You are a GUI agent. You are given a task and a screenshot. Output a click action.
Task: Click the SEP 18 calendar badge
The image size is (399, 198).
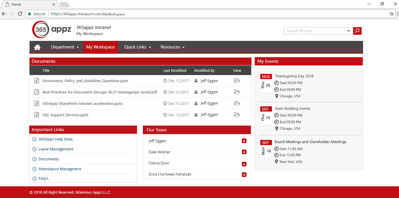point(266,149)
